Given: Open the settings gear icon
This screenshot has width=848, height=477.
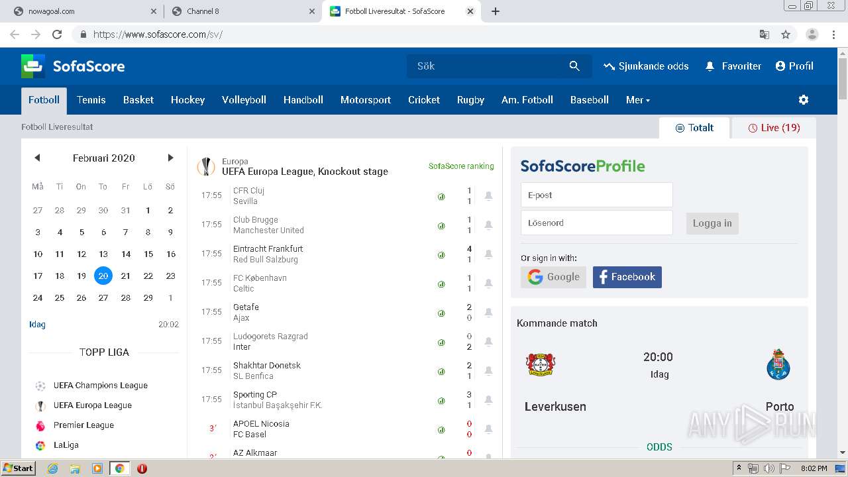Looking at the screenshot, I should 804,99.
